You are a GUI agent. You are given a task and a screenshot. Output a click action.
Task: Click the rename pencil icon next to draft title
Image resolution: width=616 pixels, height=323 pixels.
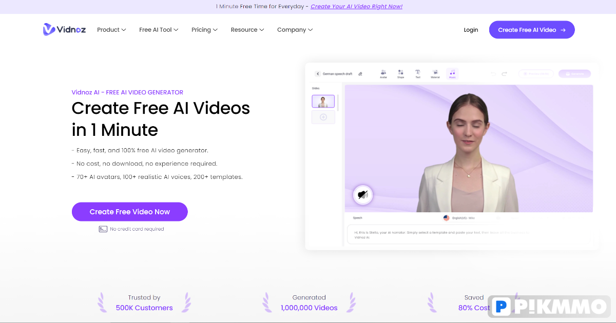(x=360, y=74)
